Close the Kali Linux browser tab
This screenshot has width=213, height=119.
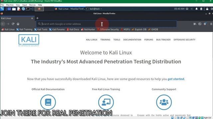(32, 18)
